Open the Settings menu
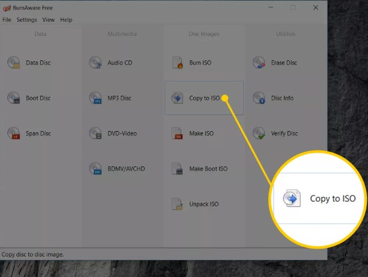Viewport: 368px width, 277px height. pyautogui.click(x=27, y=20)
